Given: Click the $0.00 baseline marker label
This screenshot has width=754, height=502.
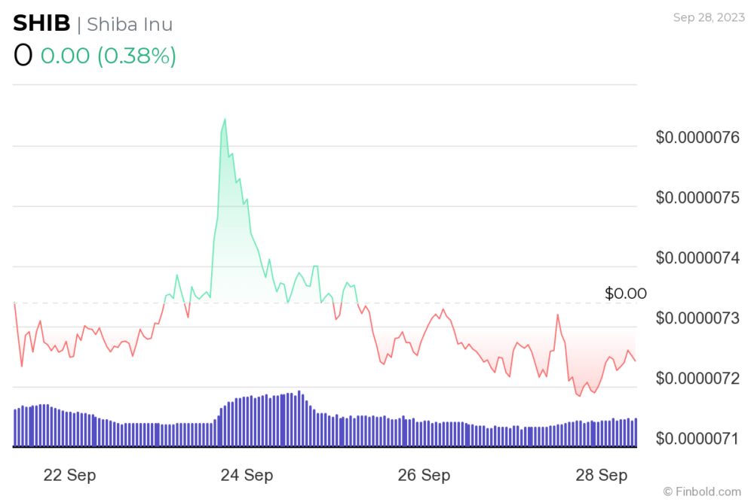Looking at the screenshot, I should (x=626, y=293).
